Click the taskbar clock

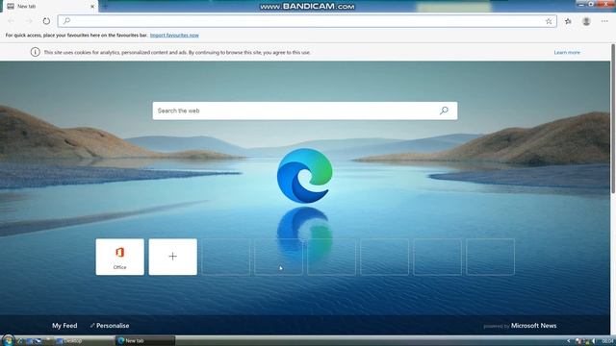(x=607, y=341)
